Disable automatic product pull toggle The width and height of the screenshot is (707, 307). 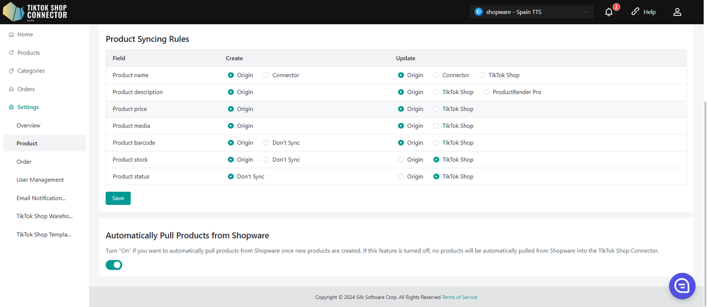click(x=114, y=265)
